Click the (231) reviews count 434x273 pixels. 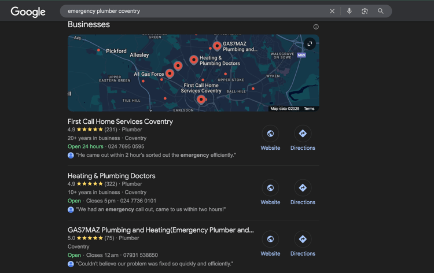click(111, 130)
